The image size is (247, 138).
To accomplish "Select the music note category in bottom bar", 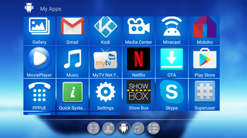I will coord(138,128).
